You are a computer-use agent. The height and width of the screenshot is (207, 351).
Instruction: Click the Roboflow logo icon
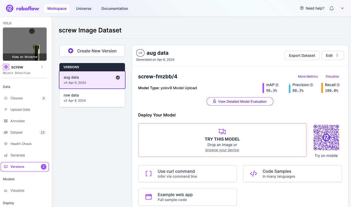point(10,8)
